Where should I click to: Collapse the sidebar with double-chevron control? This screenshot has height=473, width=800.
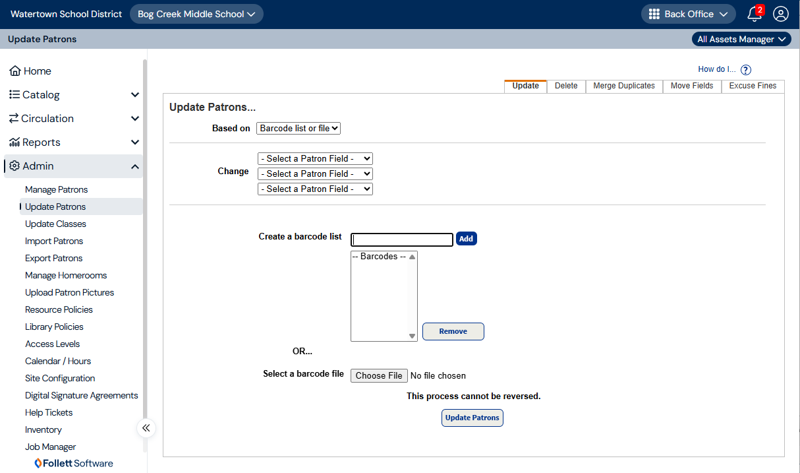point(146,427)
